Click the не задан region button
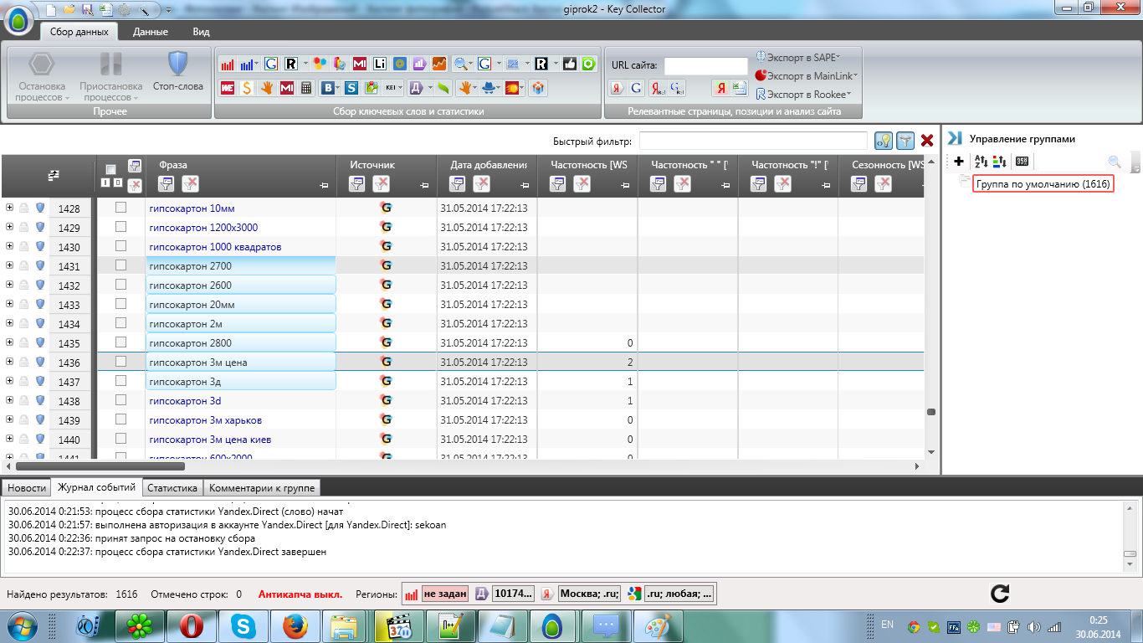The image size is (1143, 643). pos(445,594)
